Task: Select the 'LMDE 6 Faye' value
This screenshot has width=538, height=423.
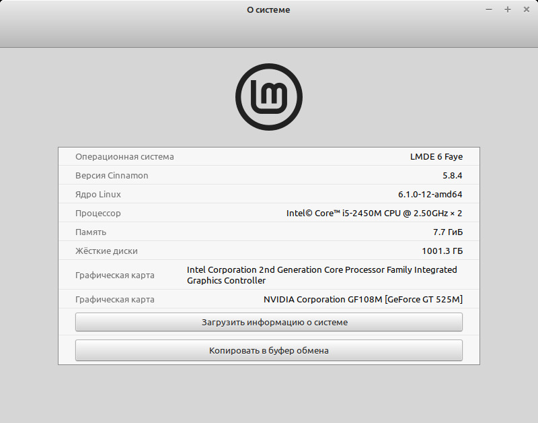Action: pyautogui.click(x=436, y=157)
